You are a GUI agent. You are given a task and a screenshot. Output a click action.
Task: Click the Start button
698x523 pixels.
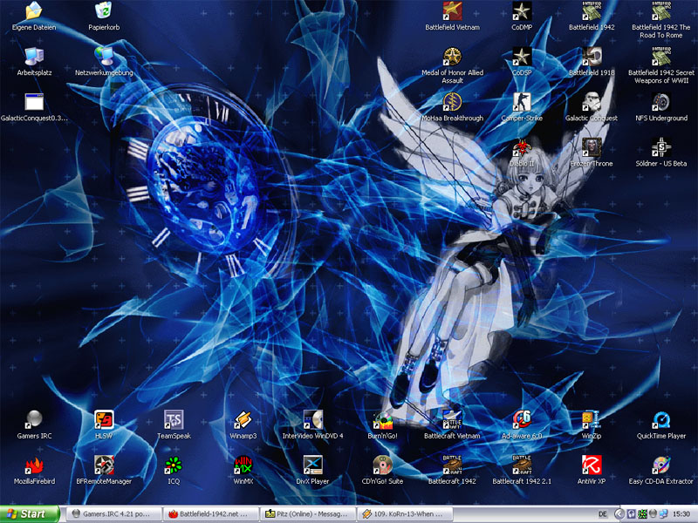30,514
